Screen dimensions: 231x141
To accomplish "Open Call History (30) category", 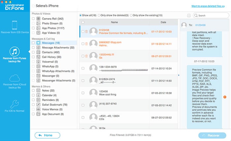I will click(x=51, y=57).
